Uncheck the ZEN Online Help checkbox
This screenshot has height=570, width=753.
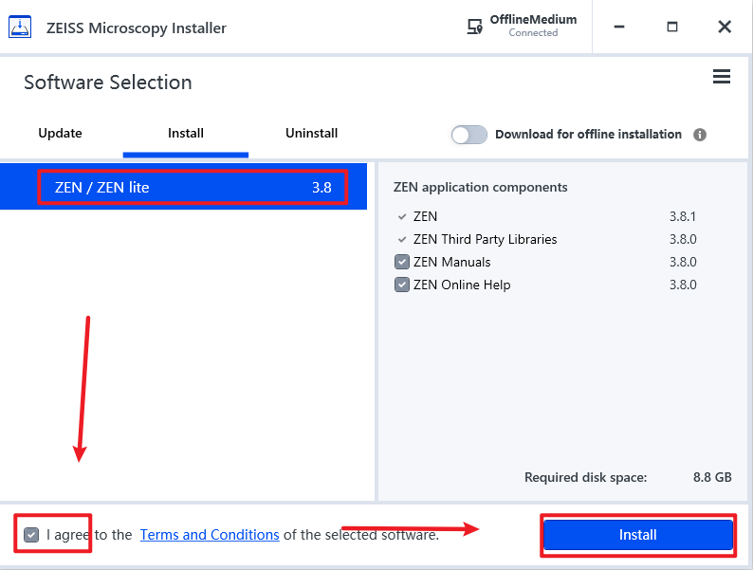pyautogui.click(x=402, y=285)
